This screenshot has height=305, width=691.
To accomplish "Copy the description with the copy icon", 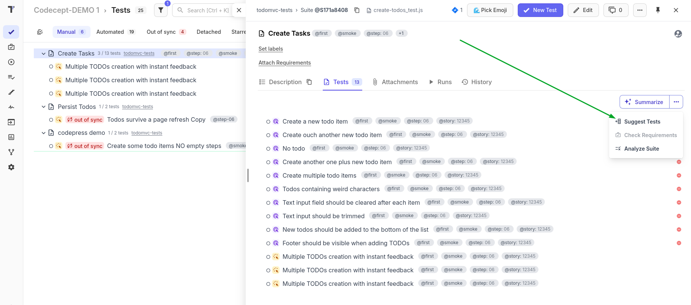I will click(x=309, y=82).
